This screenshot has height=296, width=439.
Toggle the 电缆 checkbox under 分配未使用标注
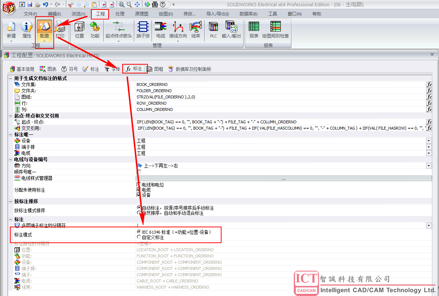(x=139, y=189)
